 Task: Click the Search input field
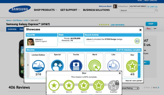coord(137,10)
